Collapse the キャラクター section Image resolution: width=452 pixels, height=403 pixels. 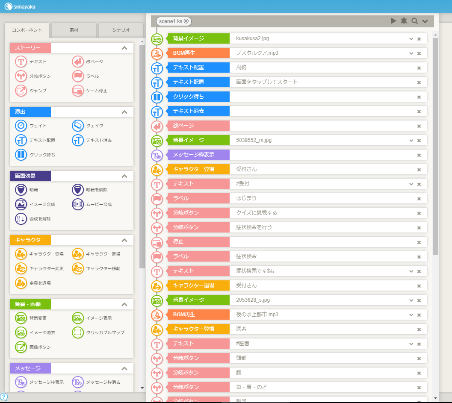[124, 240]
